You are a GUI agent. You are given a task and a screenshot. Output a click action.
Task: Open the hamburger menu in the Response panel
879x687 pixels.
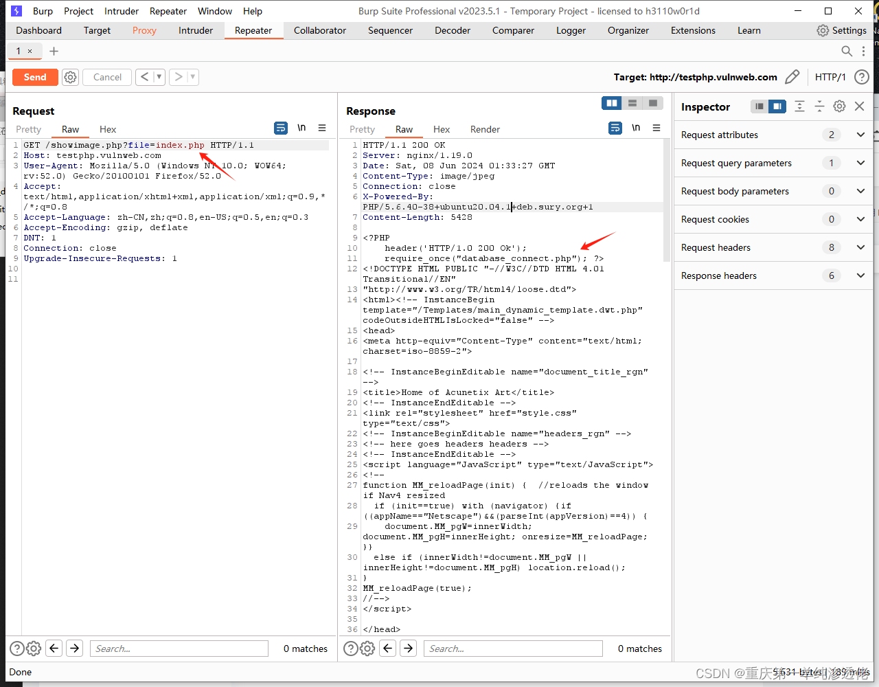[x=656, y=128]
